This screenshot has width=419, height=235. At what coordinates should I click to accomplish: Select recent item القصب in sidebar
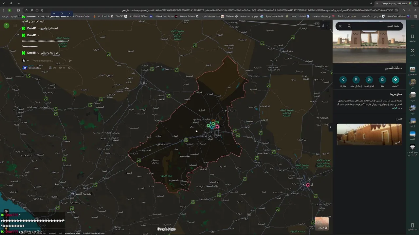point(412,135)
